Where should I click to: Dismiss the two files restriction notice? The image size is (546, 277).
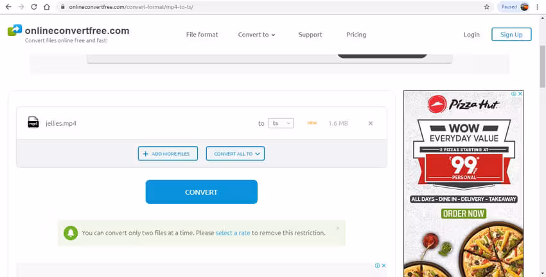click(x=337, y=228)
